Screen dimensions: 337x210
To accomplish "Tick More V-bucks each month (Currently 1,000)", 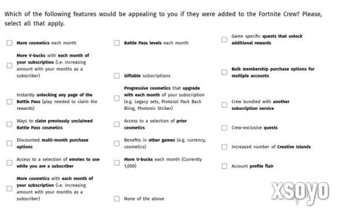I will (117, 163).
